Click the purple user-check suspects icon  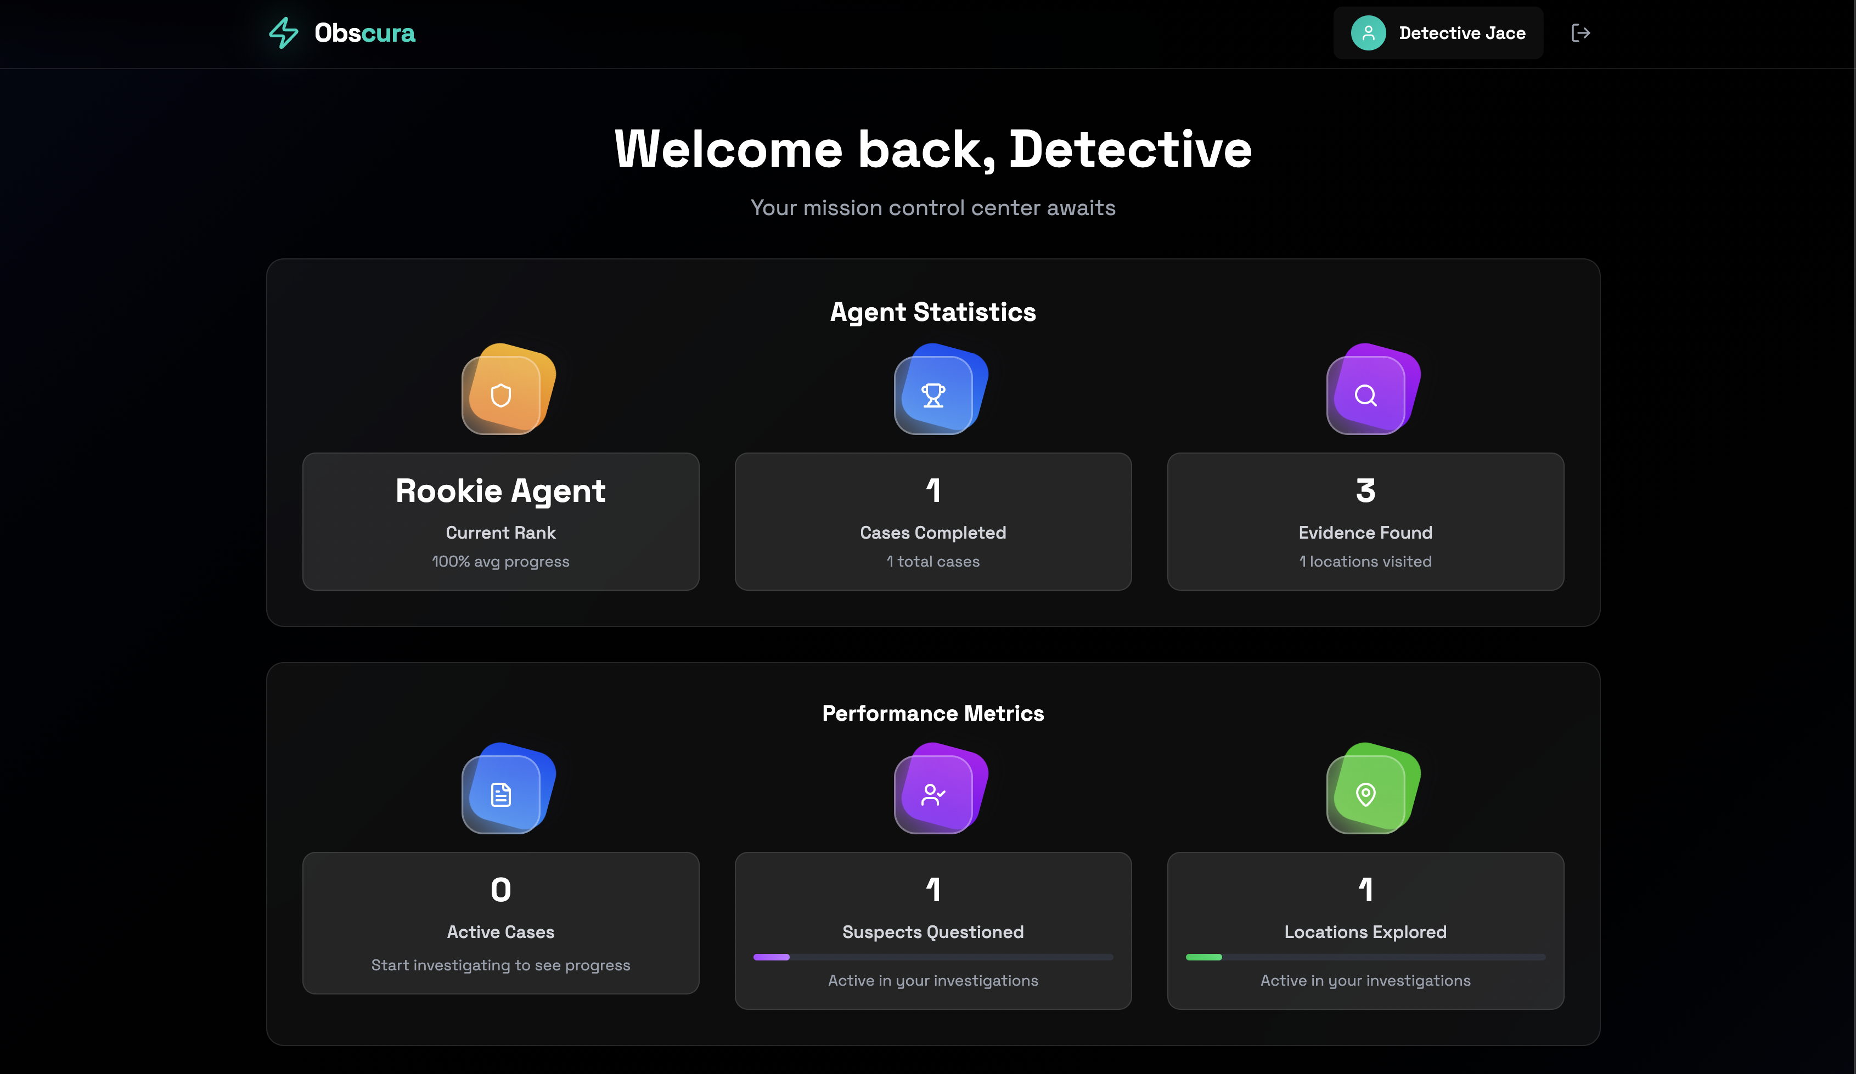pyautogui.click(x=933, y=794)
